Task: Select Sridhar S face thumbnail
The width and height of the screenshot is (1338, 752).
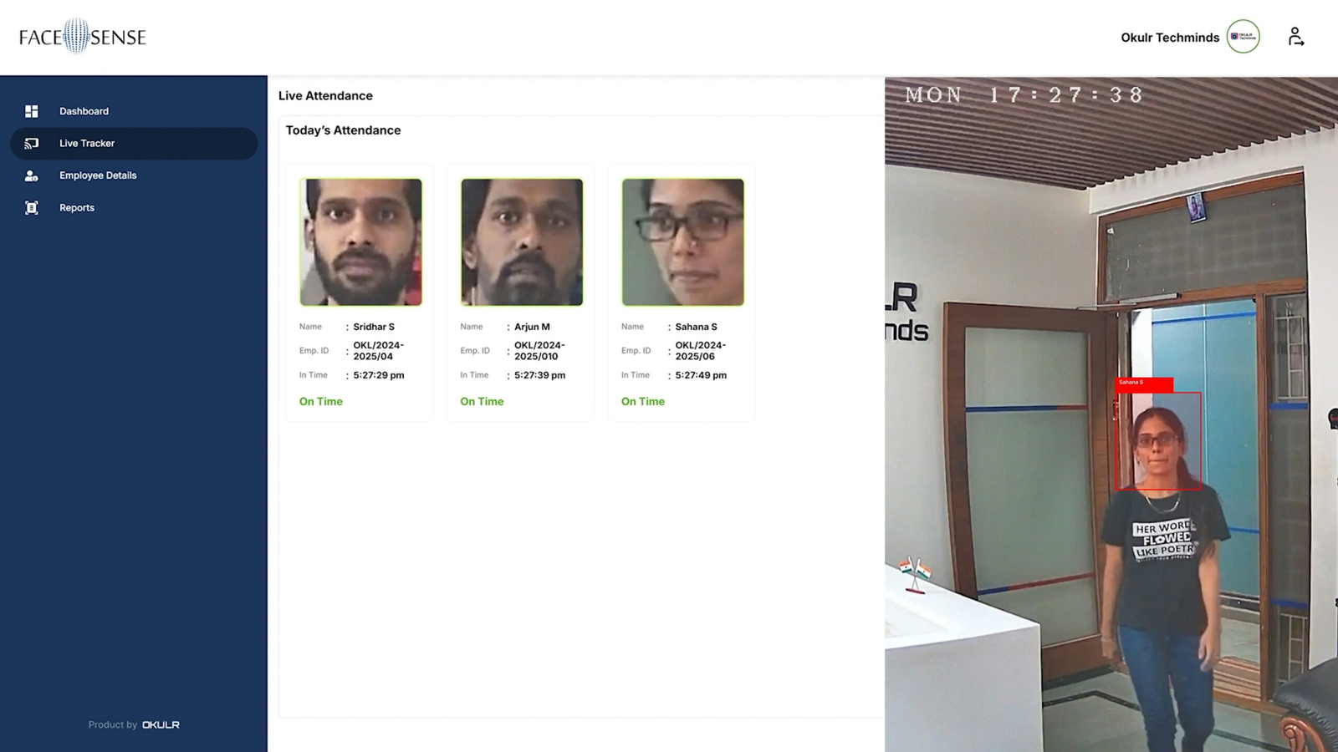Action: [360, 242]
